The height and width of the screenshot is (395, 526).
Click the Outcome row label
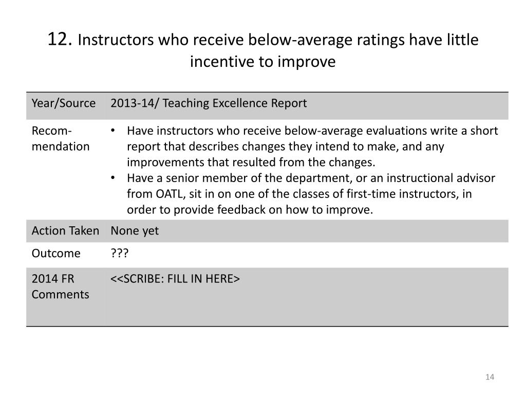[56, 253]
